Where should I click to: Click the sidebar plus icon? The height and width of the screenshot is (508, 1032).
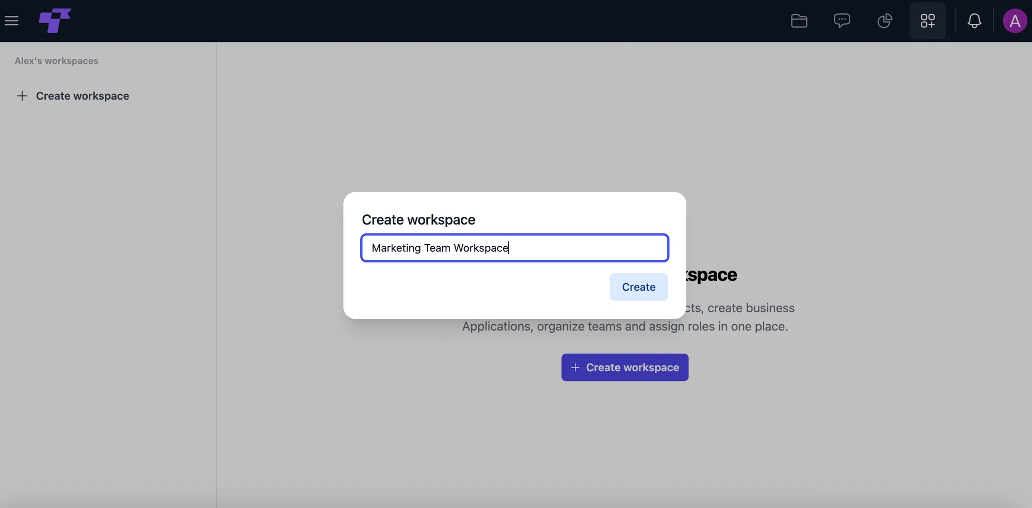[x=22, y=96]
